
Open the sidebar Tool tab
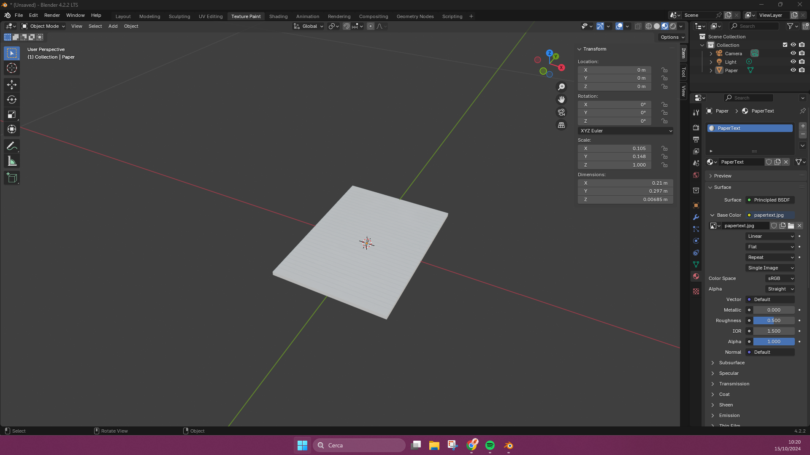tap(684, 72)
